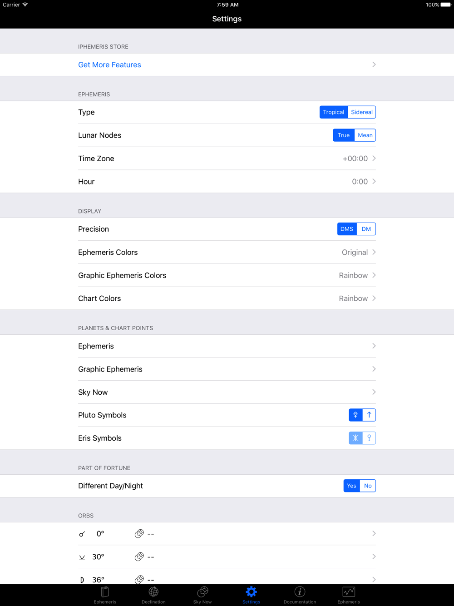Open the Documentation info tab
Screen dimensions: 454x606
click(x=300, y=594)
